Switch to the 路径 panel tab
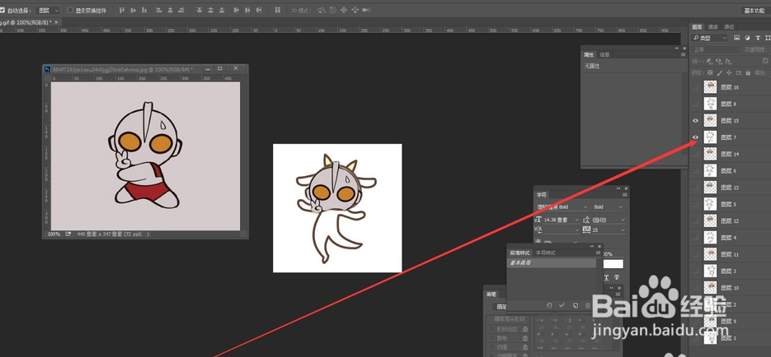Image resolution: width=771 pixels, height=357 pixels. [x=729, y=26]
